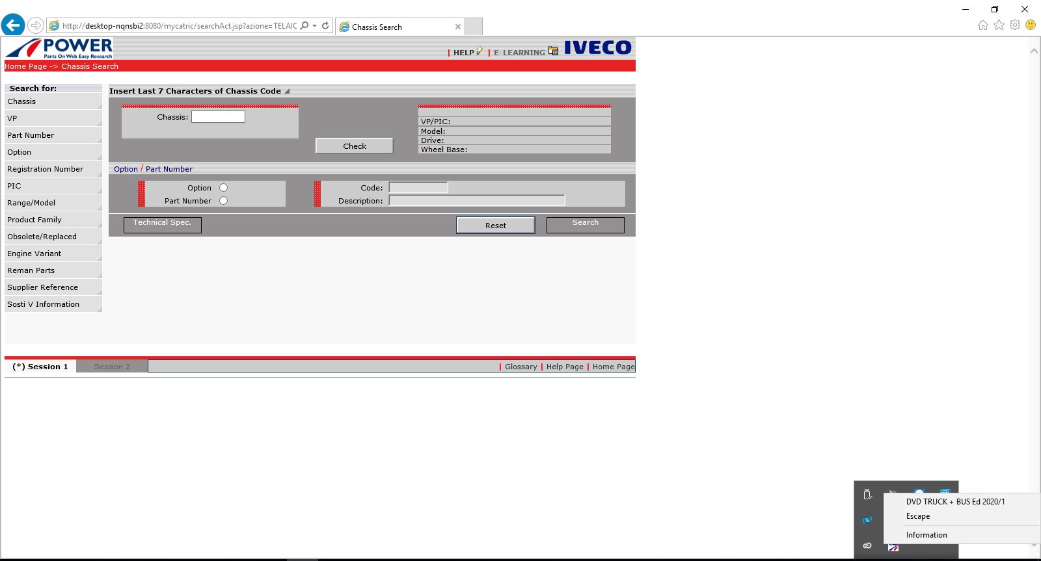The width and height of the screenshot is (1041, 561).
Task: Open the Glossary link
Action: (x=521, y=367)
